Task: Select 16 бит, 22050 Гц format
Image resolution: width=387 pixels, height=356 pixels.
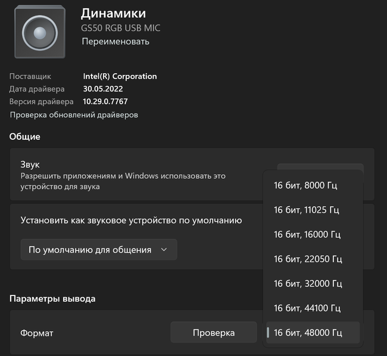Action: pos(308,259)
